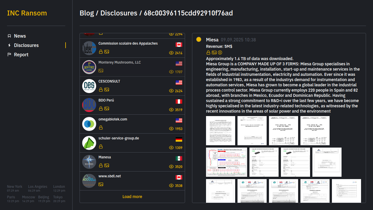Click the Commission scolaire des Appalaches logo
This screenshot has height=210, width=373.
point(89,48)
